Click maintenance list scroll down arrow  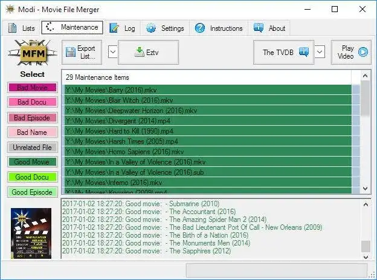point(365,188)
